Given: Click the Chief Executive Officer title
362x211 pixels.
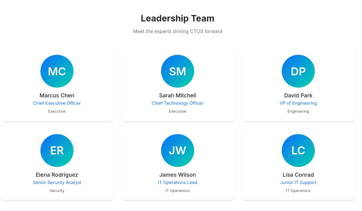Looking at the screenshot, I should [x=57, y=103].
